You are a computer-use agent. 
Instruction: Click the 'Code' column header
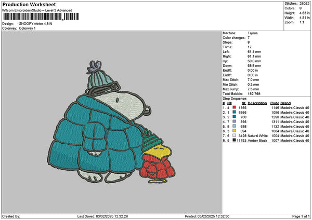(x=275, y=103)
